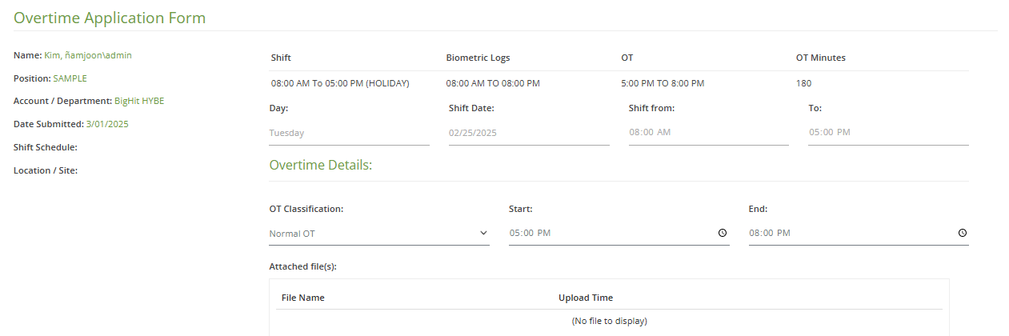This screenshot has width=1009, height=336.
Task: Select the biometric log 08:00 AM TO 08:00 PM cell
Action: 493,83
